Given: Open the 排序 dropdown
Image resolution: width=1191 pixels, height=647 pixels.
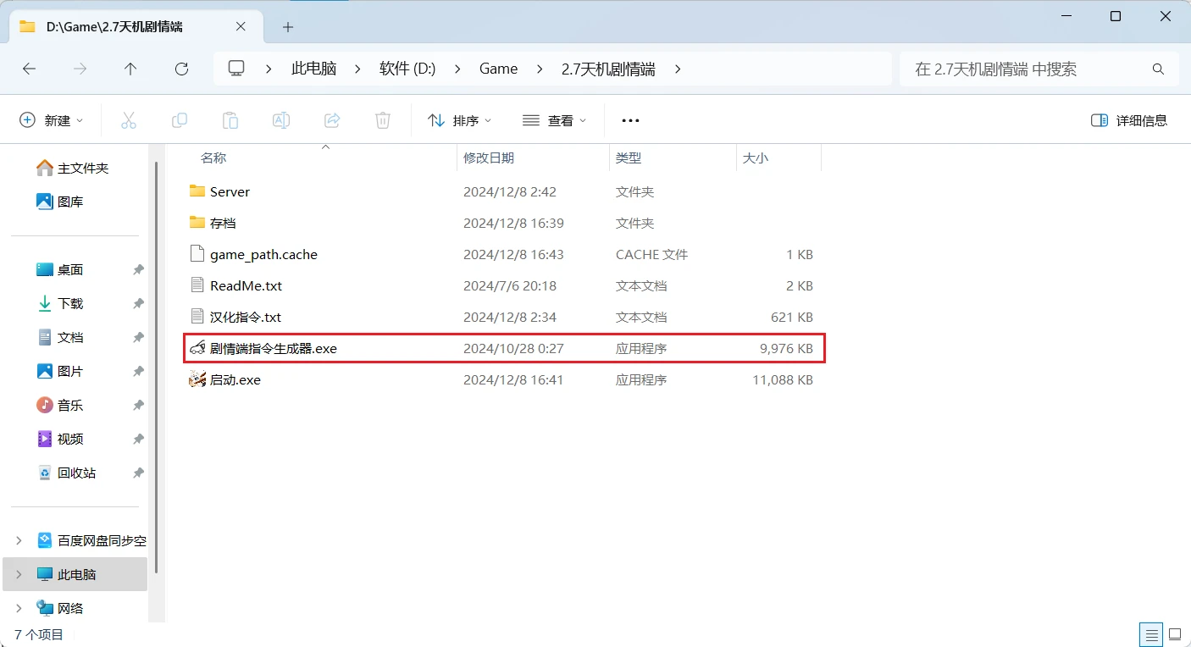Looking at the screenshot, I should tap(460, 120).
